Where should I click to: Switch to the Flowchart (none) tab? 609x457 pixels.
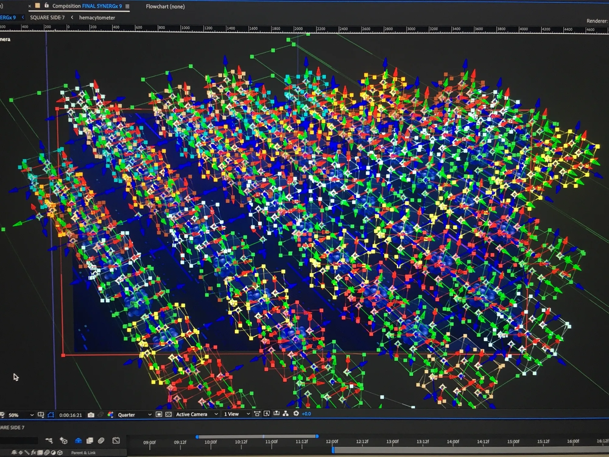click(165, 6)
